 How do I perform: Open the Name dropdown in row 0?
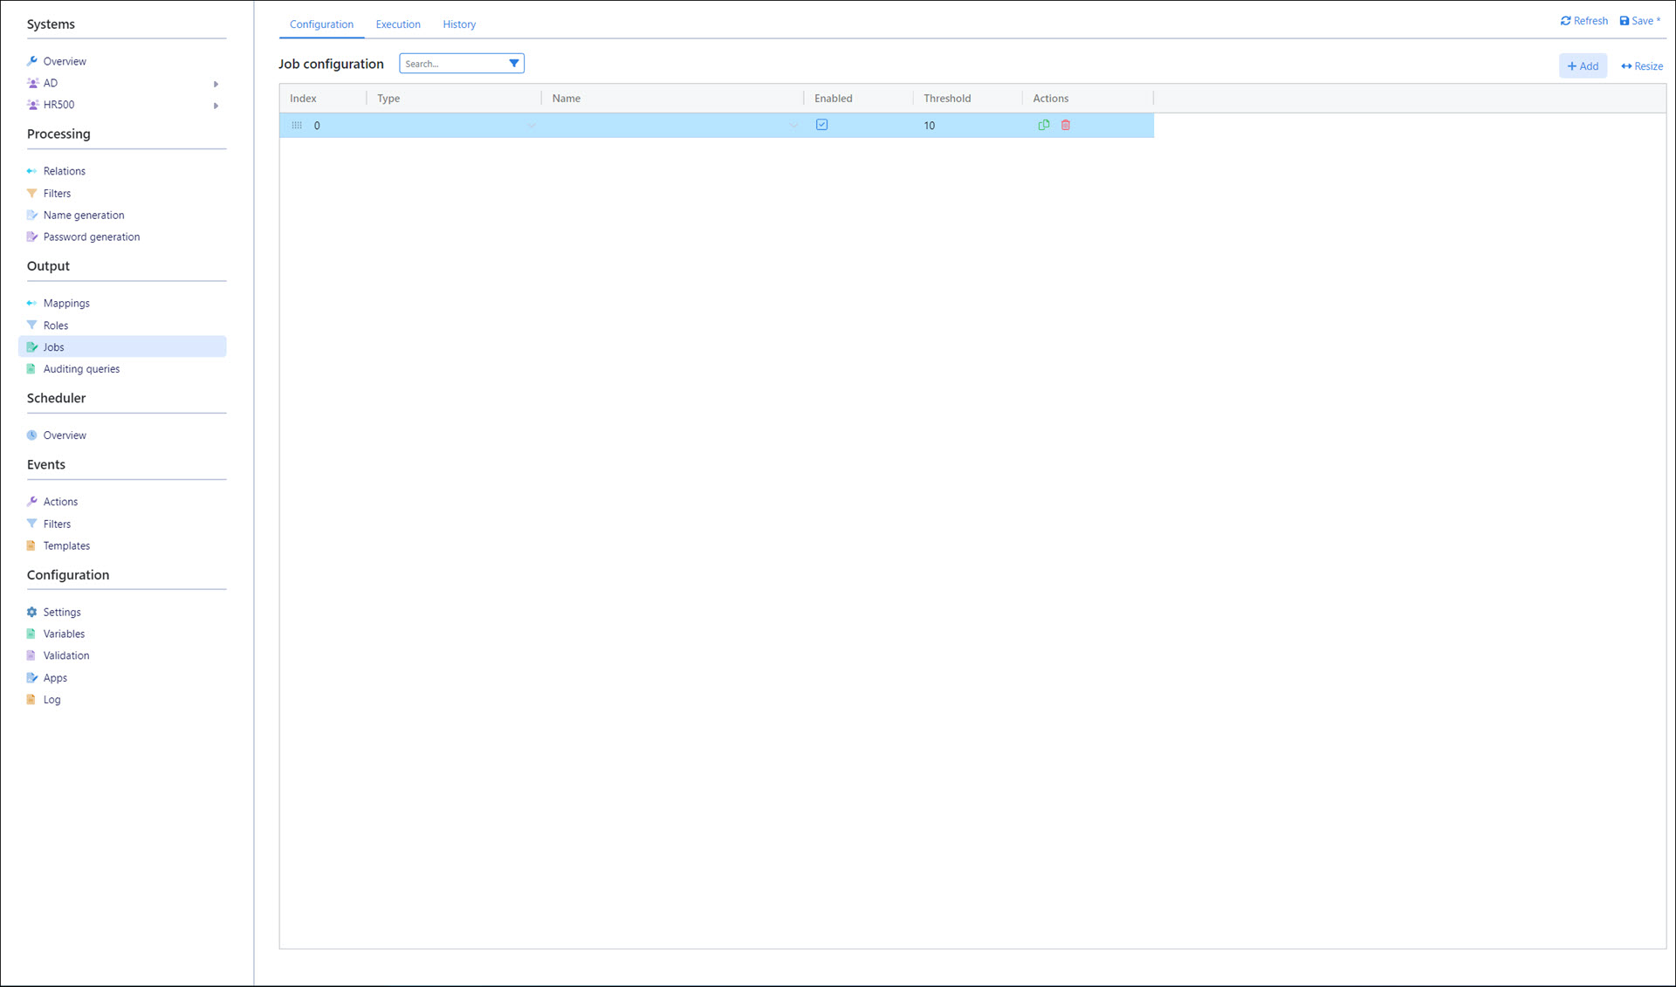point(793,126)
